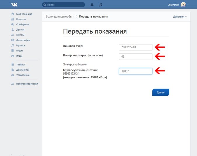Screen dimensions: 197x156
Task: Focus the Лицевой счет input field
Action: [x=135, y=47]
